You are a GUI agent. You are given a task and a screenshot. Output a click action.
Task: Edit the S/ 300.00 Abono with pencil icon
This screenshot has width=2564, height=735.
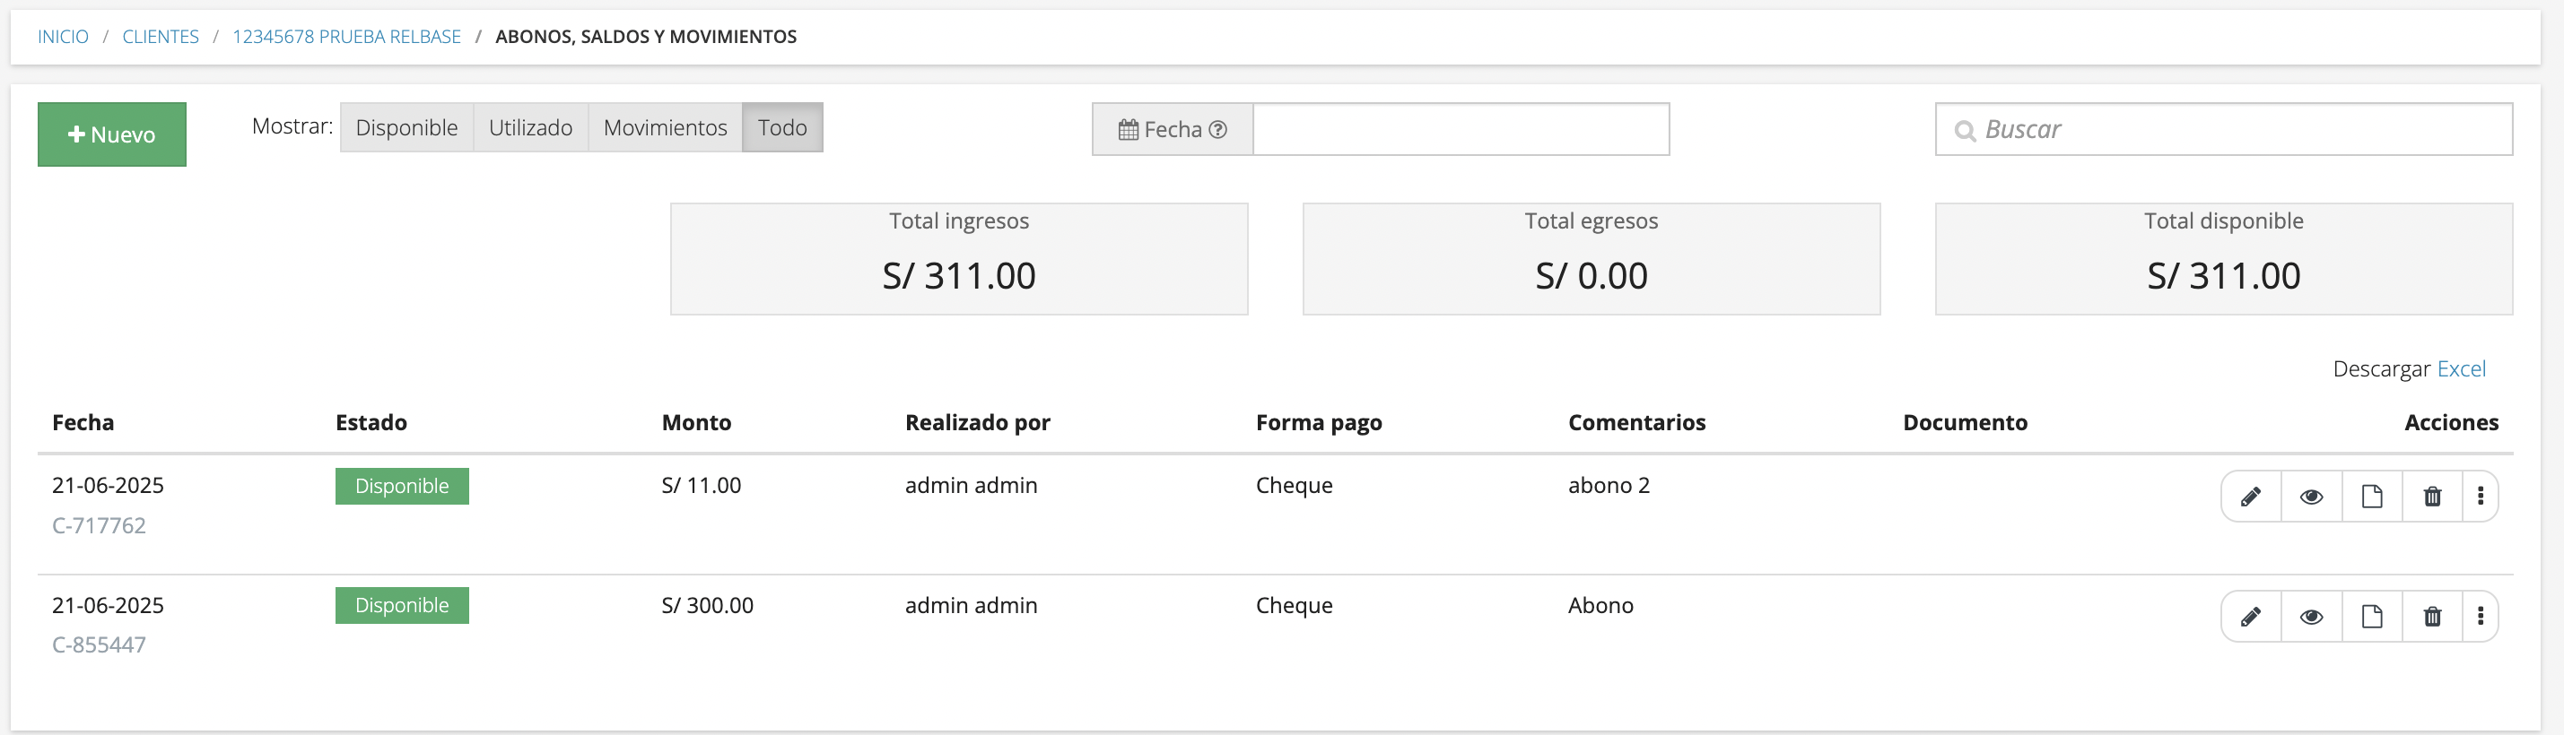tap(2251, 617)
